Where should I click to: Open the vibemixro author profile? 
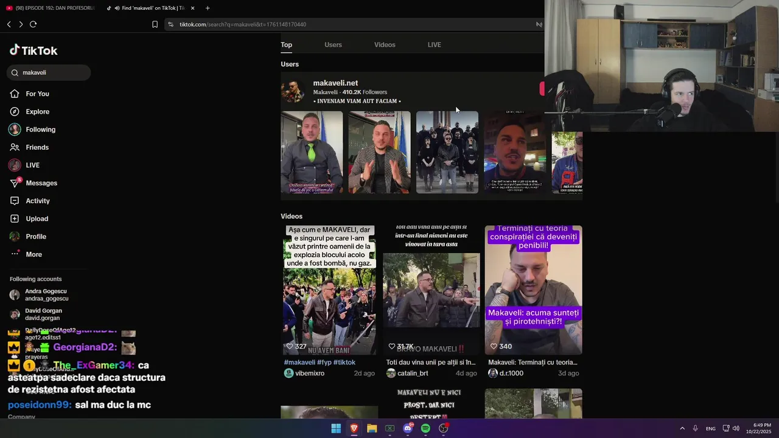tap(304, 373)
